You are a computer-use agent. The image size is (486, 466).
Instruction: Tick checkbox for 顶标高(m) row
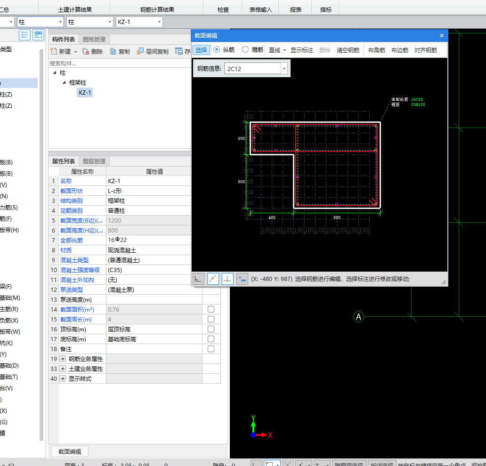[211, 329]
